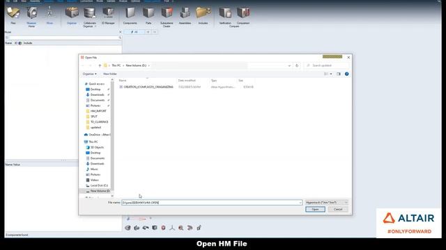This screenshot has width=446, height=250.
Task: Click the navigation pane vertical scrollbar
Action: pos(112,136)
